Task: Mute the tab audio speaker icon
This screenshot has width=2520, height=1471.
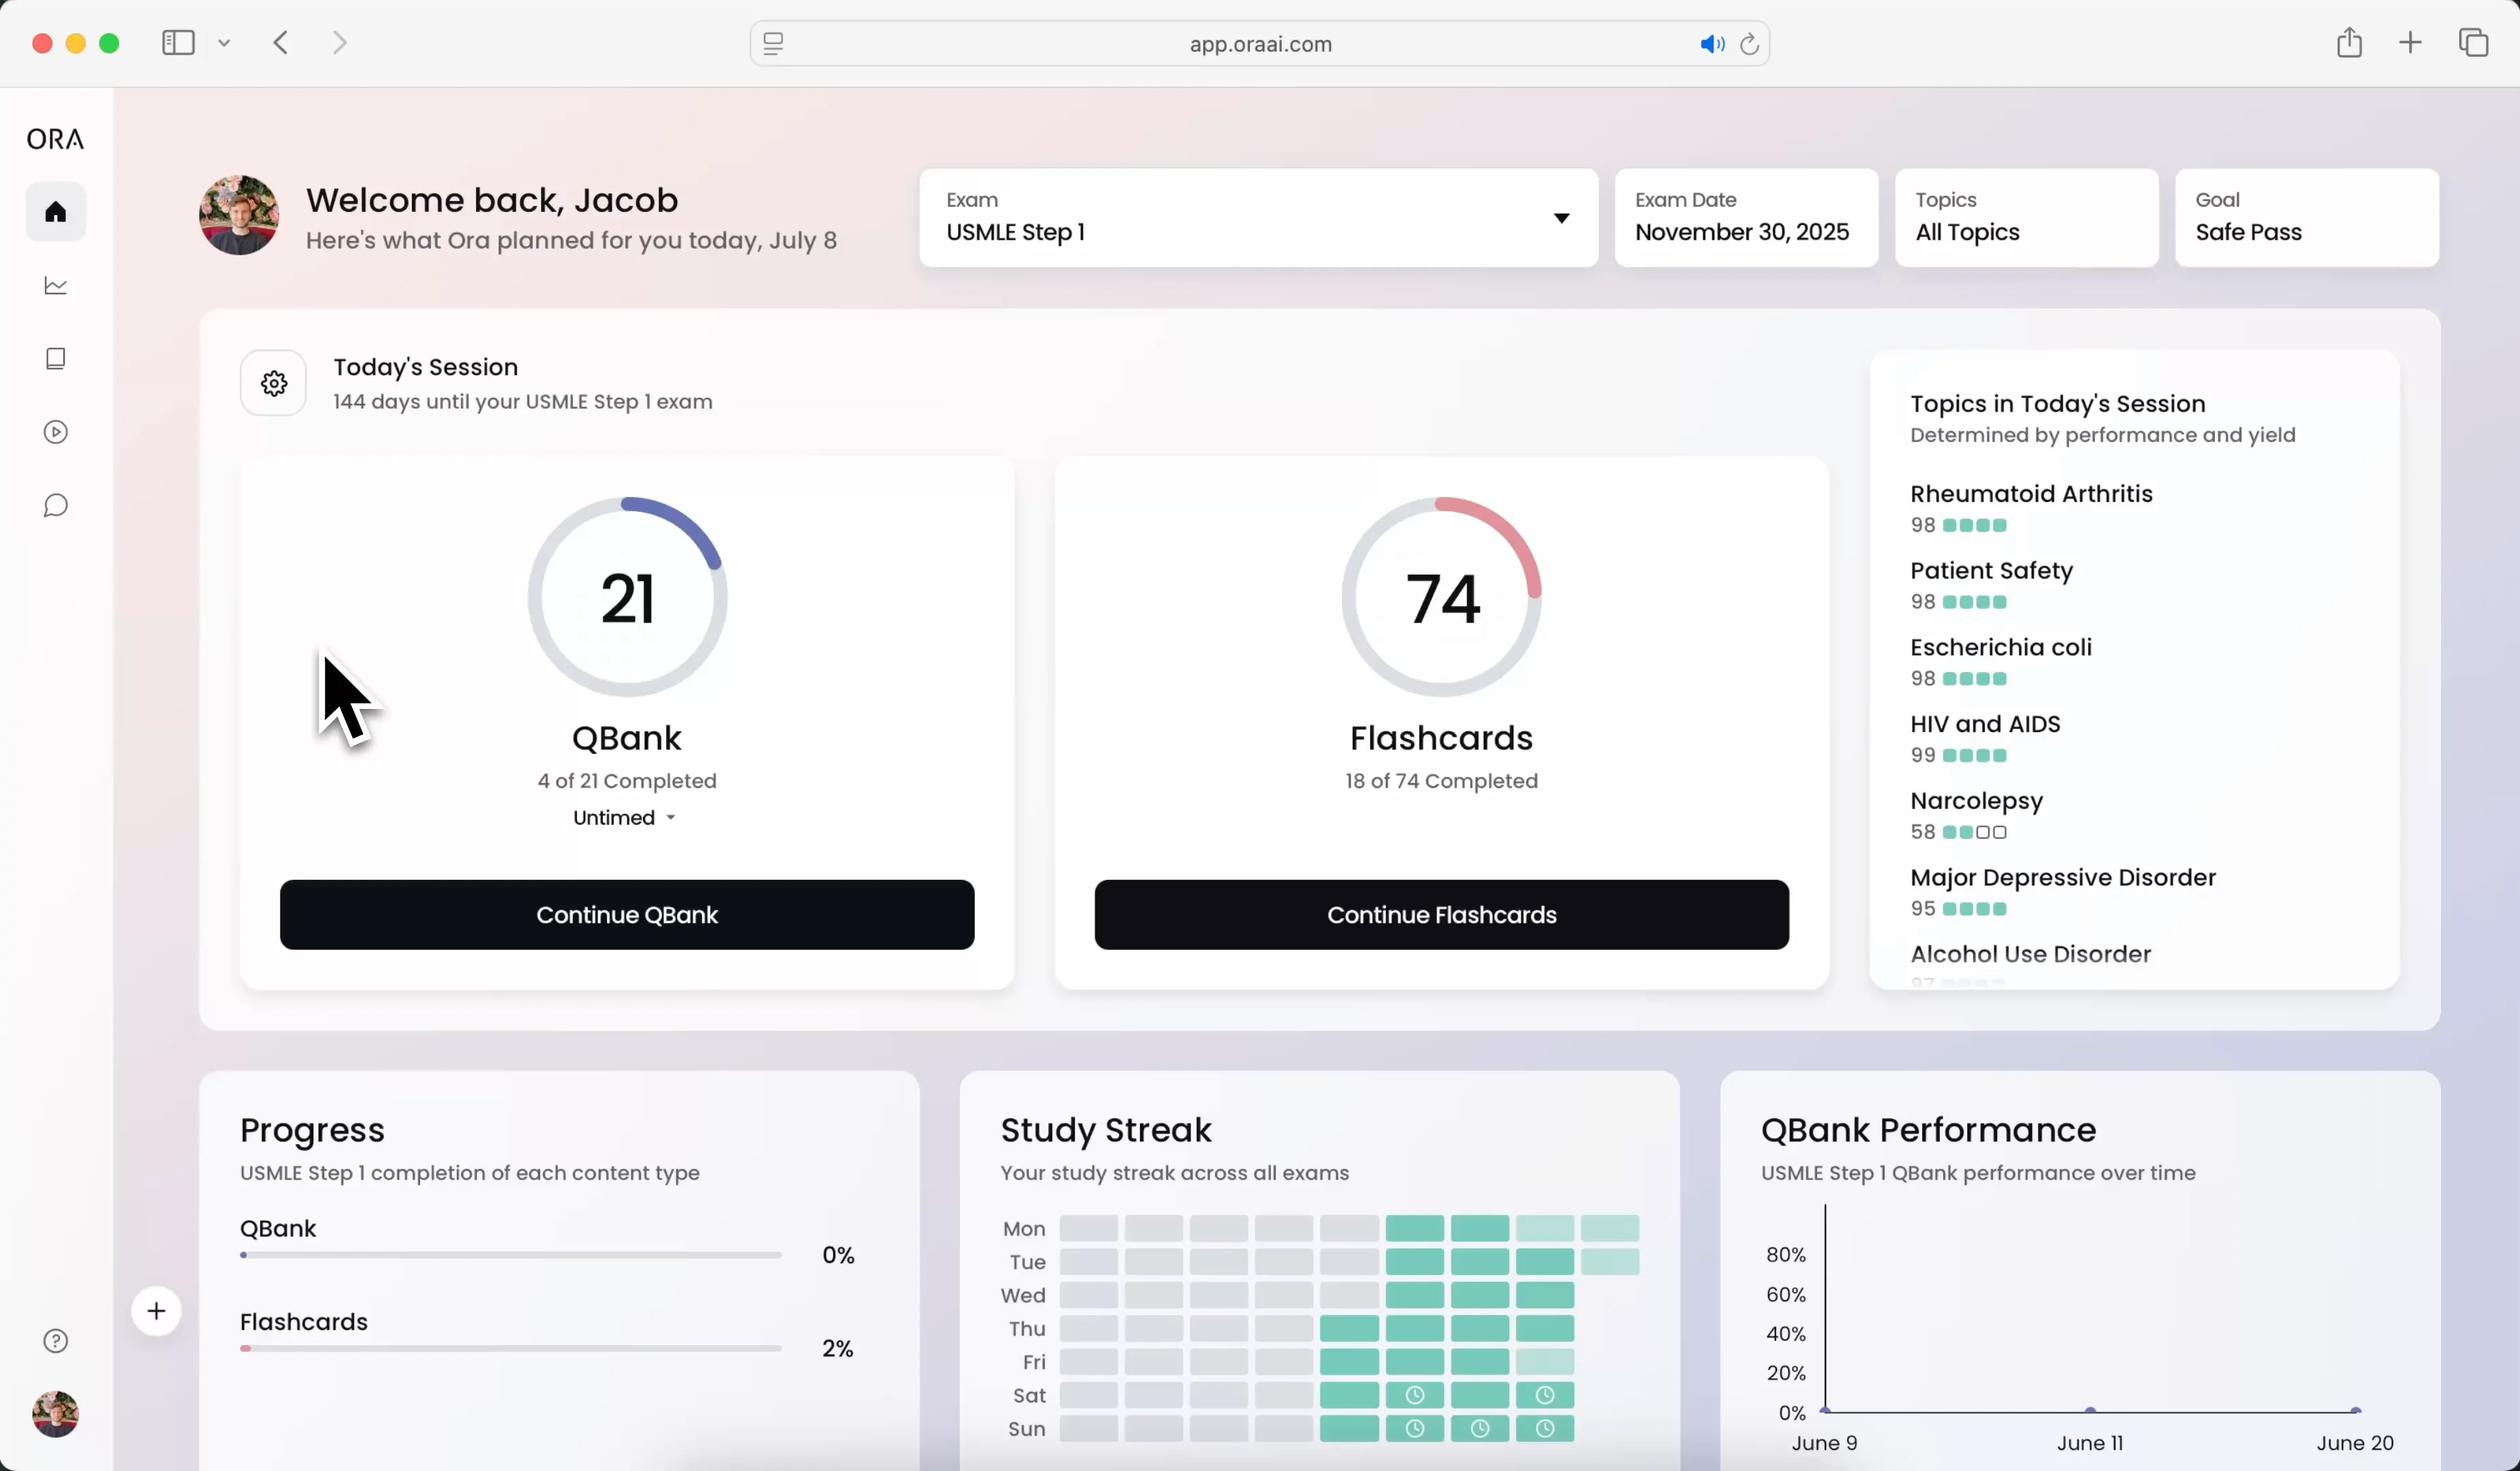Action: (x=1711, y=44)
